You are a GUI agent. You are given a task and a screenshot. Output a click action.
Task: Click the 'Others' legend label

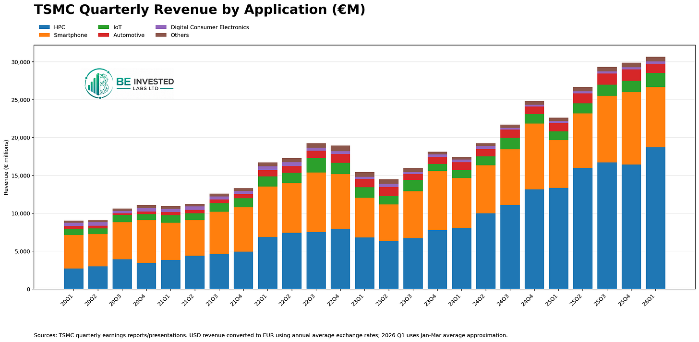180,35
